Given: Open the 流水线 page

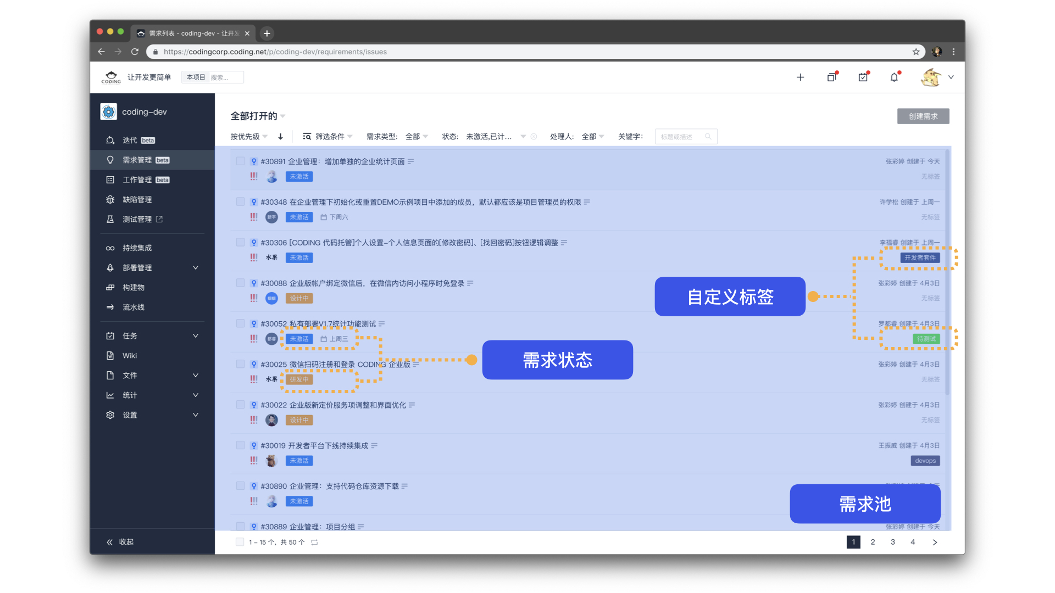Looking at the screenshot, I should (134, 307).
